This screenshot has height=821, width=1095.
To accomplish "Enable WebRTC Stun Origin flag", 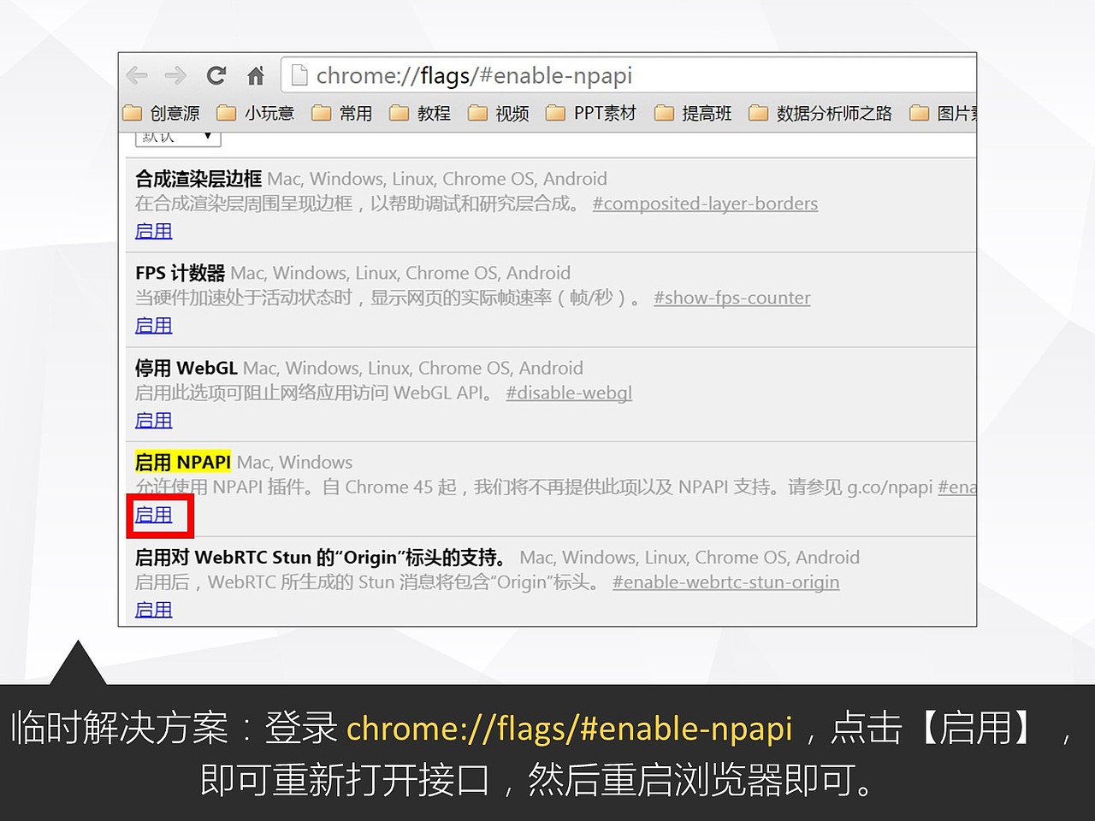I will click(x=154, y=610).
